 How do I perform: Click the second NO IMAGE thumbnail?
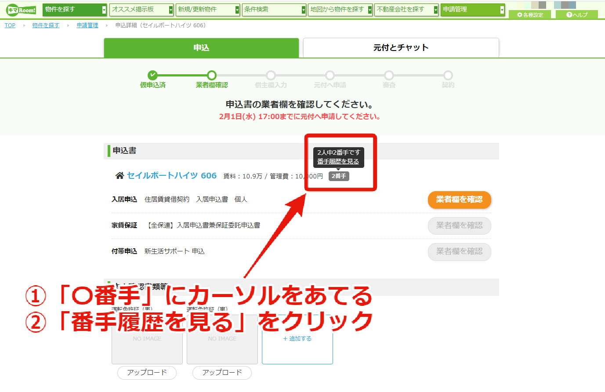[x=222, y=339]
